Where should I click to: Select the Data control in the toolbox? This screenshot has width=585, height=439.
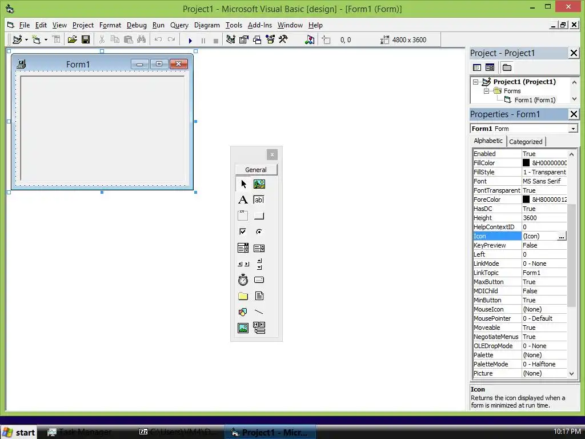[259, 328]
